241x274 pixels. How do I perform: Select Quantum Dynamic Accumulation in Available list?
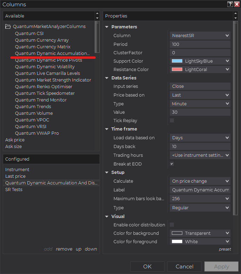(x=52, y=54)
